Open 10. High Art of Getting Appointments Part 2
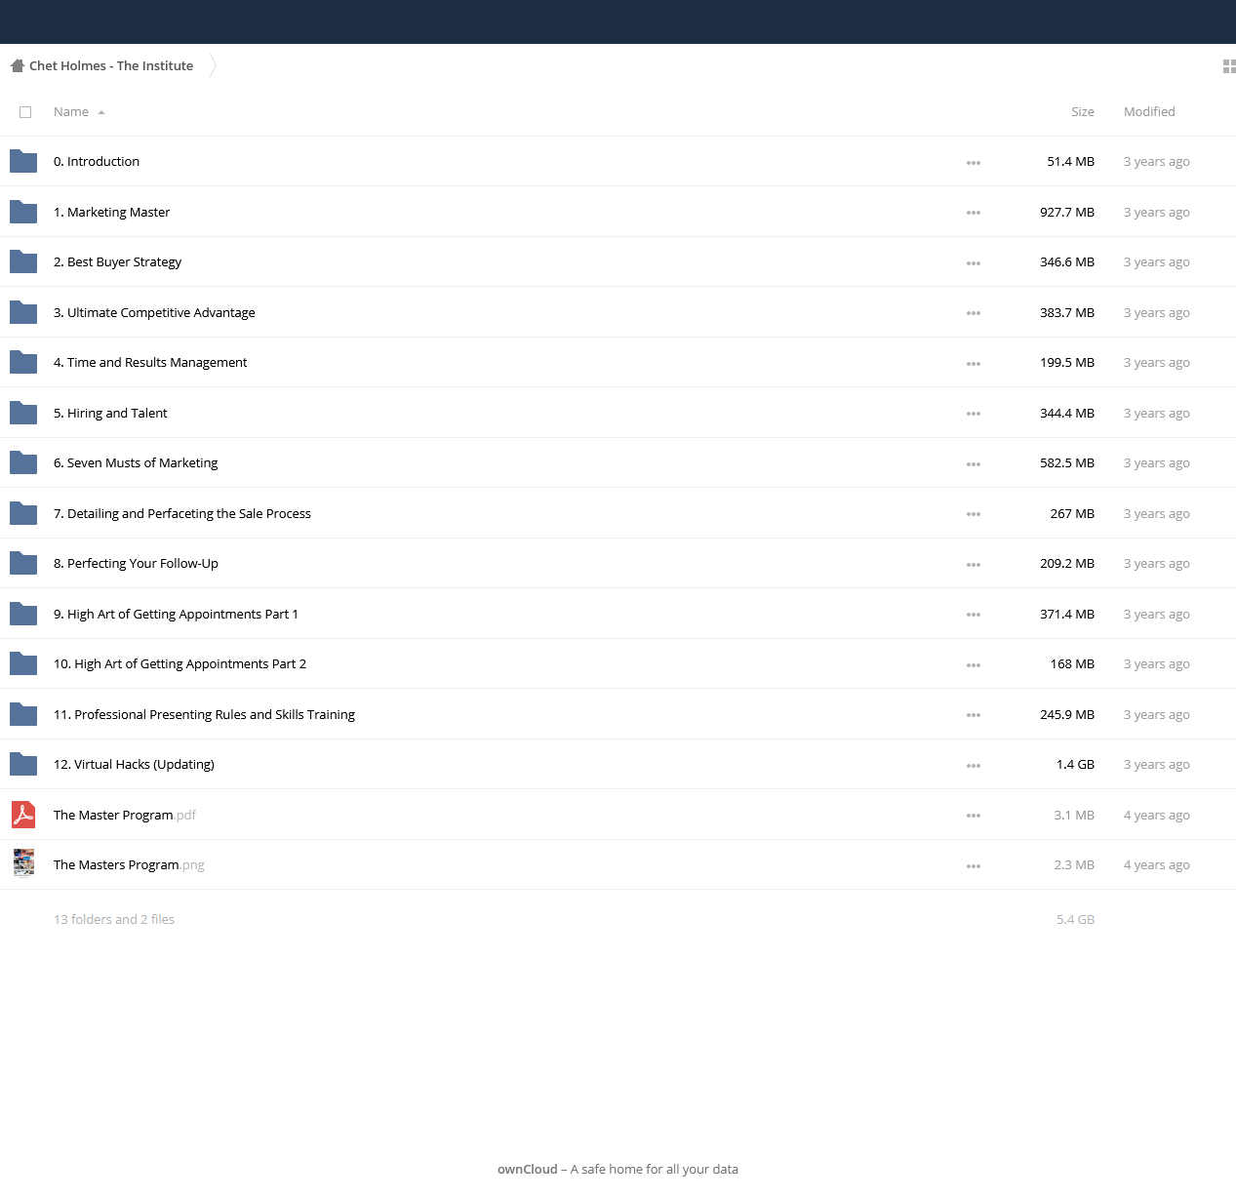 coord(179,664)
